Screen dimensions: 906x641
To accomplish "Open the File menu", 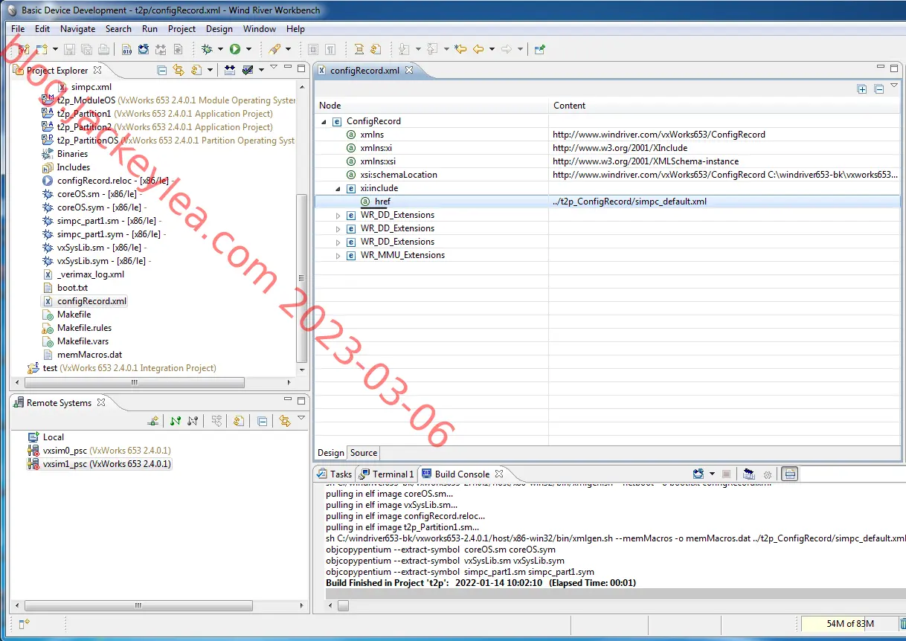I will (18, 29).
